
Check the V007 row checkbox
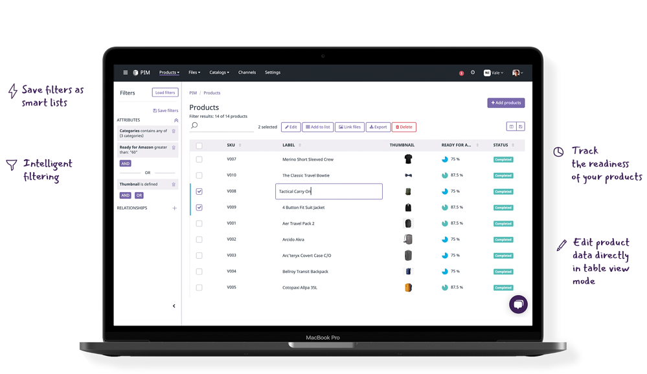199,159
